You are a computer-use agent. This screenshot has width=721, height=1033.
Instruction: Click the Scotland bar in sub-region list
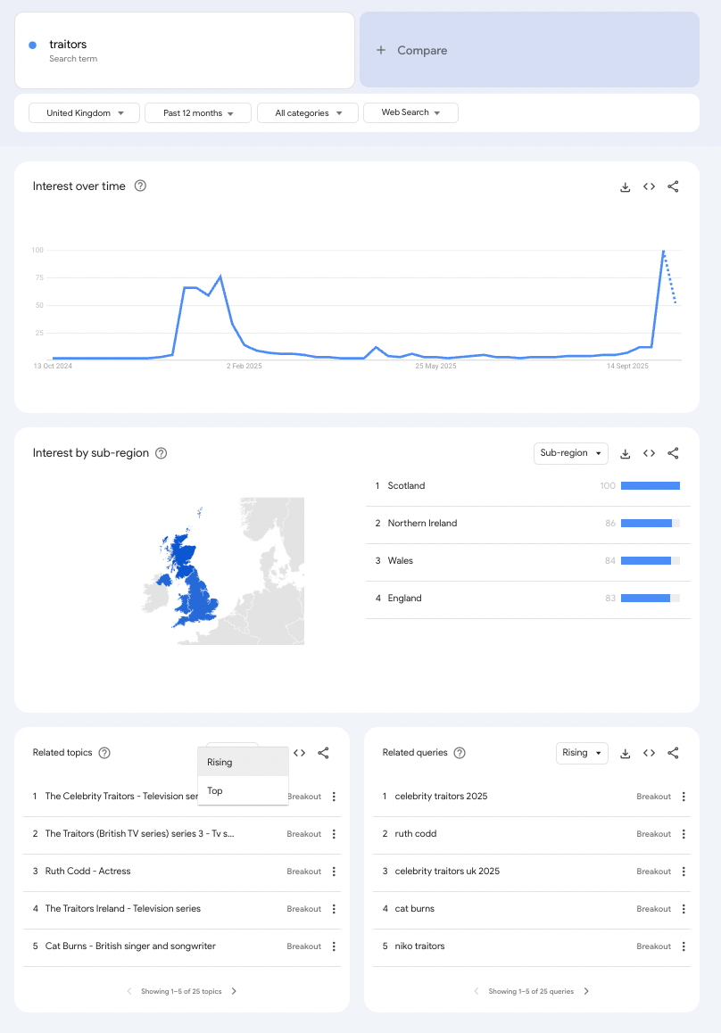pyautogui.click(x=650, y=486)
